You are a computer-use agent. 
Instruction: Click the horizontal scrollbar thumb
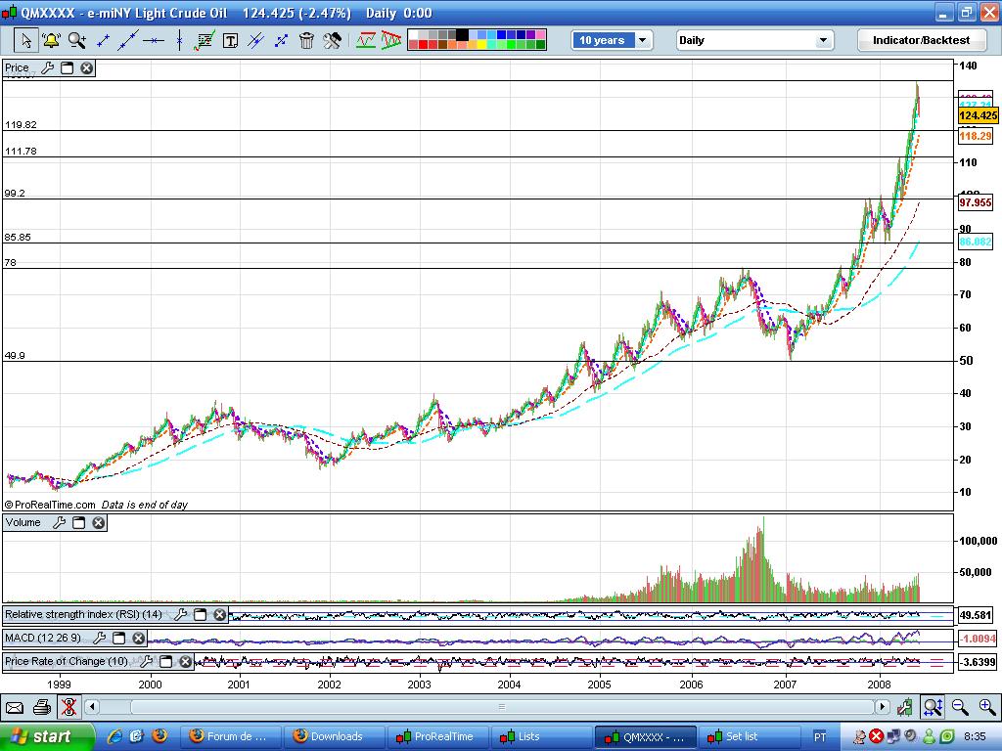[502, 707]
